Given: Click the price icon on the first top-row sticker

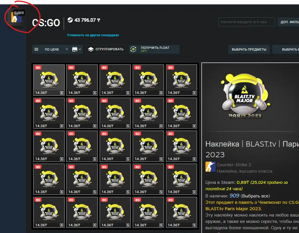Looking at the screenshot, I should click(x=62, y=93).
